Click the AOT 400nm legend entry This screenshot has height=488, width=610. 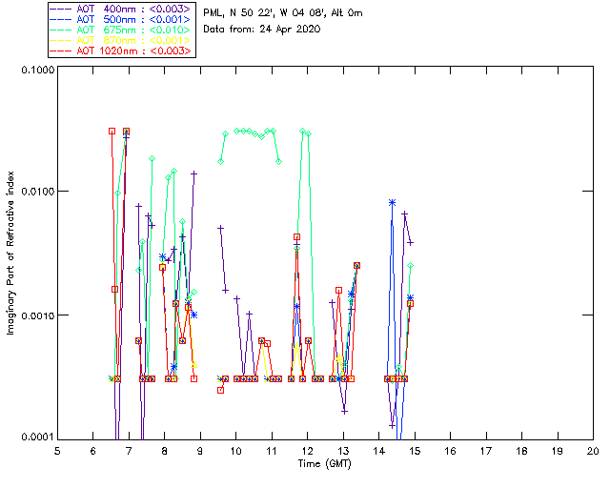click(121, 9)
